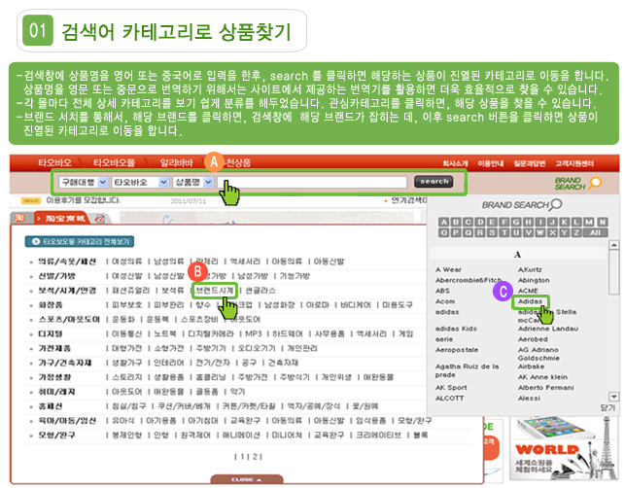
Task: Open 봉제인형 category under 모형/완구
Action: (x=126, y=435)
